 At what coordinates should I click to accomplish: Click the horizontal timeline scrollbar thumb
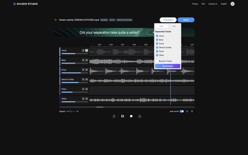(100, 107)
